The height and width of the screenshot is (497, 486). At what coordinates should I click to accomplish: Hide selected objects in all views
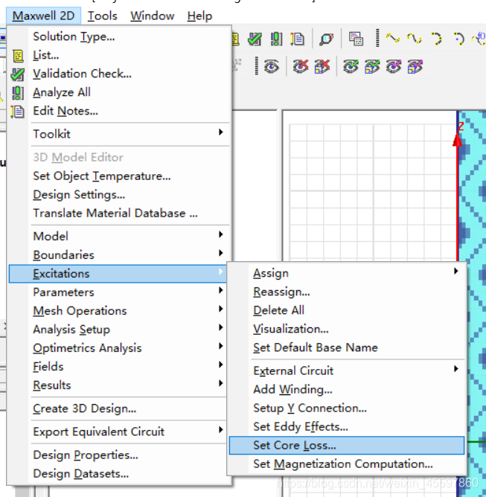301,66
